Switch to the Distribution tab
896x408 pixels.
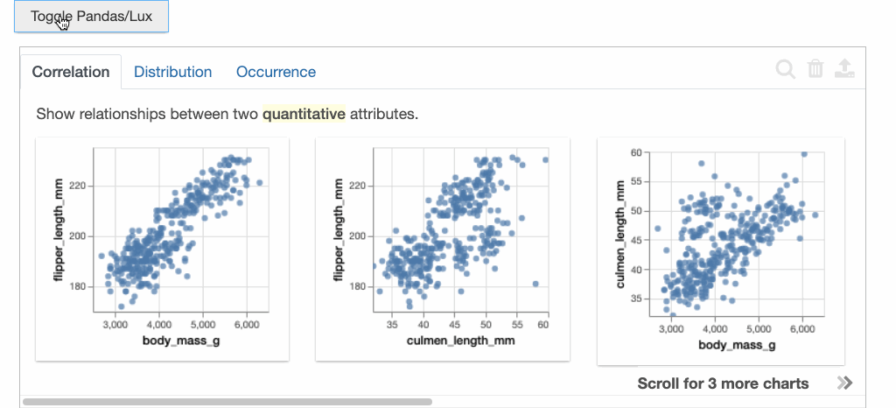coord(172,72)
